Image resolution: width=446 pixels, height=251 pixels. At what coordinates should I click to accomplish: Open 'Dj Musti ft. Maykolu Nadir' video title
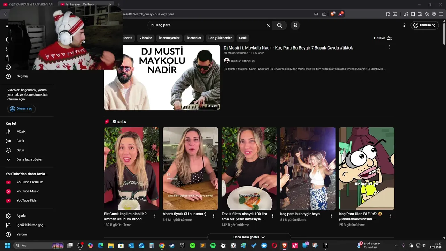click(288, 48)
